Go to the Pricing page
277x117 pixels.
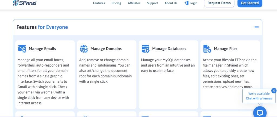[x=116, y=3]
